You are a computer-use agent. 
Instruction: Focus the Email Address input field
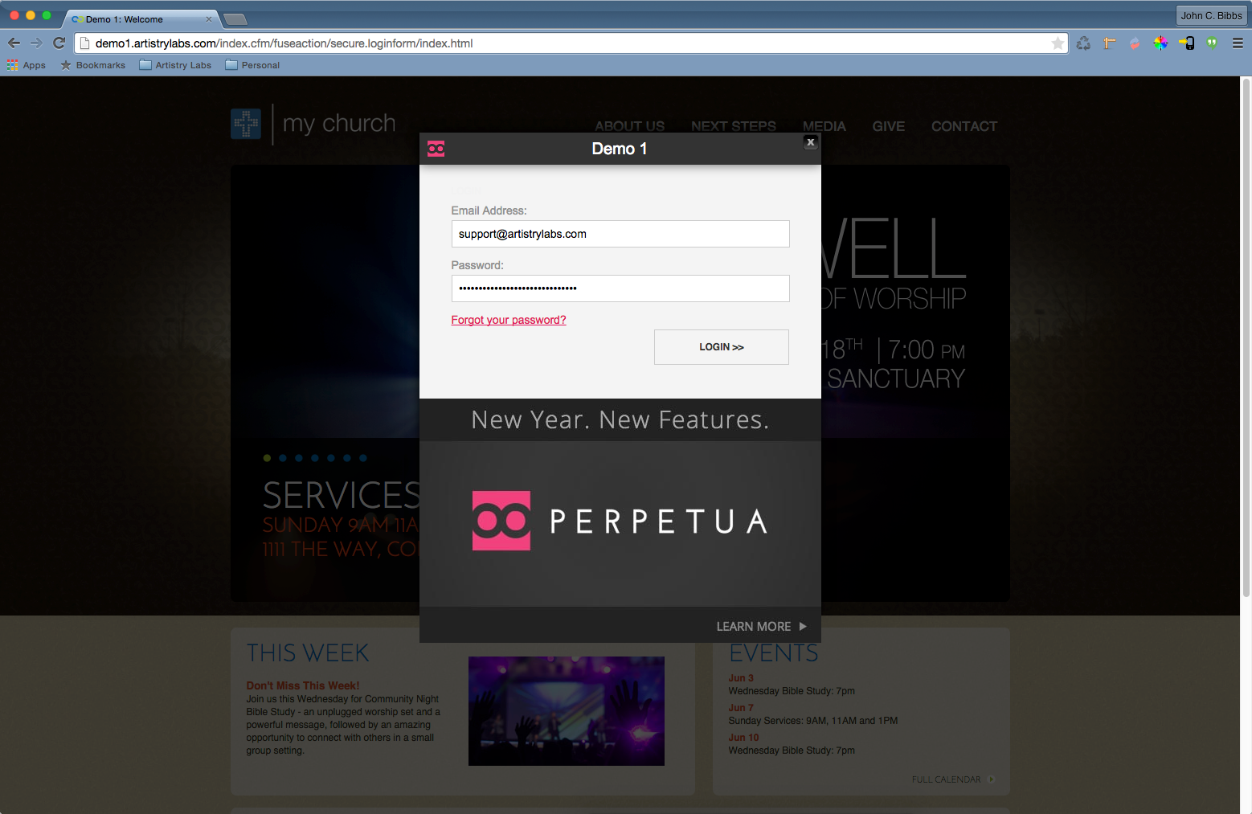point(620,234)
